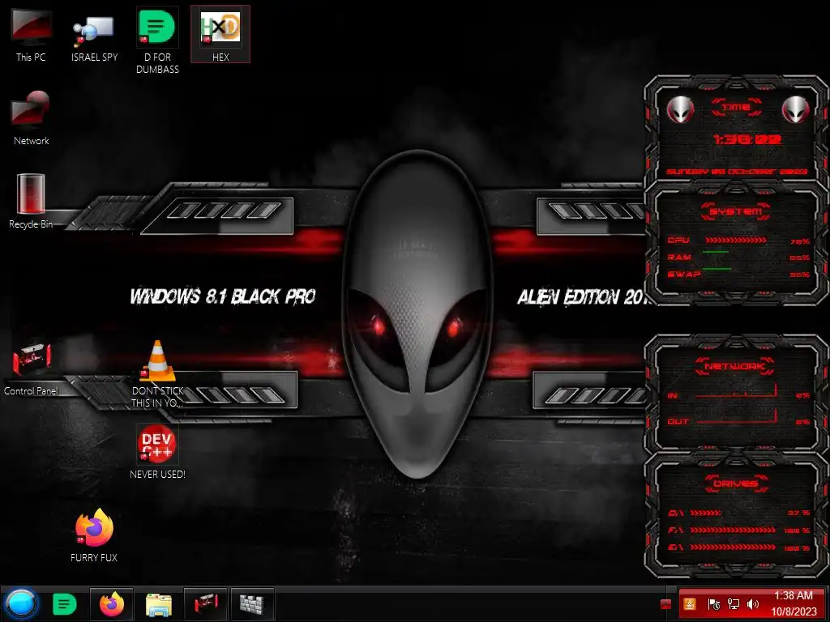This screenshot has width=830, height=622.
Task: Click the TIME gadget header
Action: pyautogui.click(x=736, y=108)
